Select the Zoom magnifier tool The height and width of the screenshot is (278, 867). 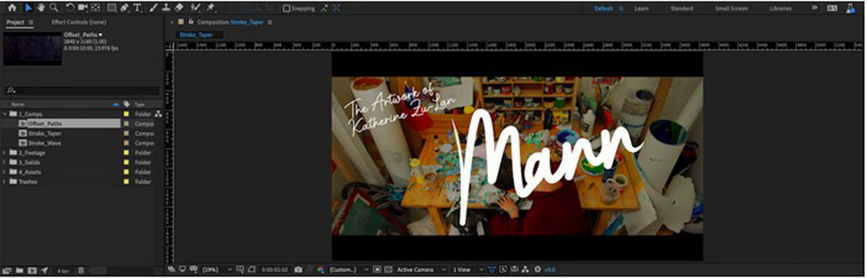tap(54, 8)
